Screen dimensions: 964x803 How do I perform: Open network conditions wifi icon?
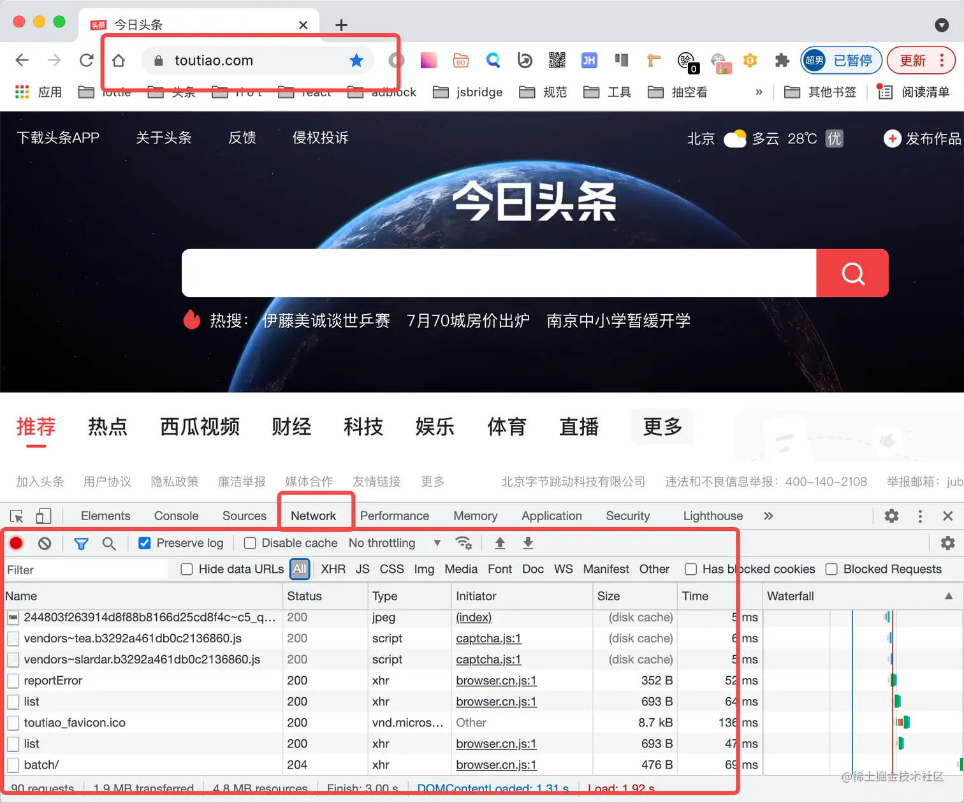tap(464, 543)
